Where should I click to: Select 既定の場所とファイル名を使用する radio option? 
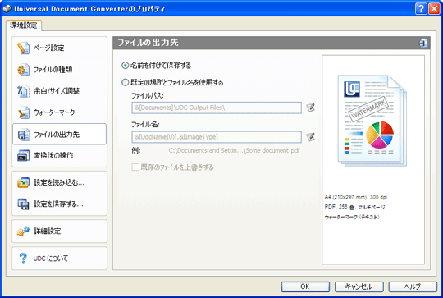(172, 83)
